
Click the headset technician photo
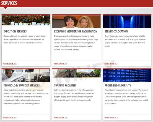pos(26,76)
